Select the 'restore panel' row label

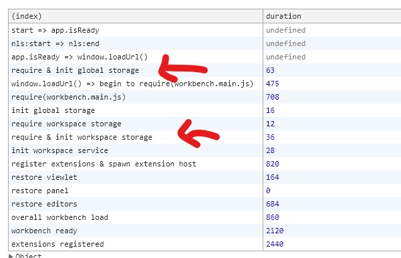point(40,190)
